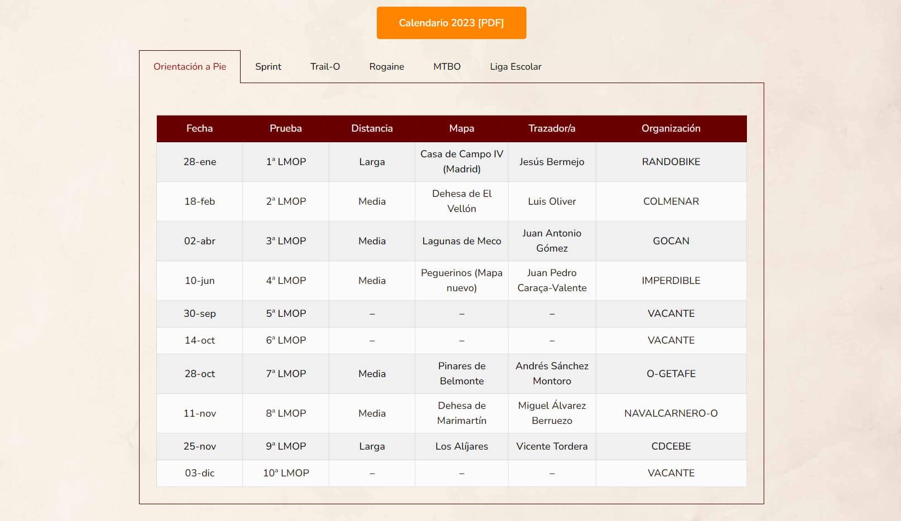Click Larga in the 25-nov row
Screen dimensions: 901x521
pos(372,446)
